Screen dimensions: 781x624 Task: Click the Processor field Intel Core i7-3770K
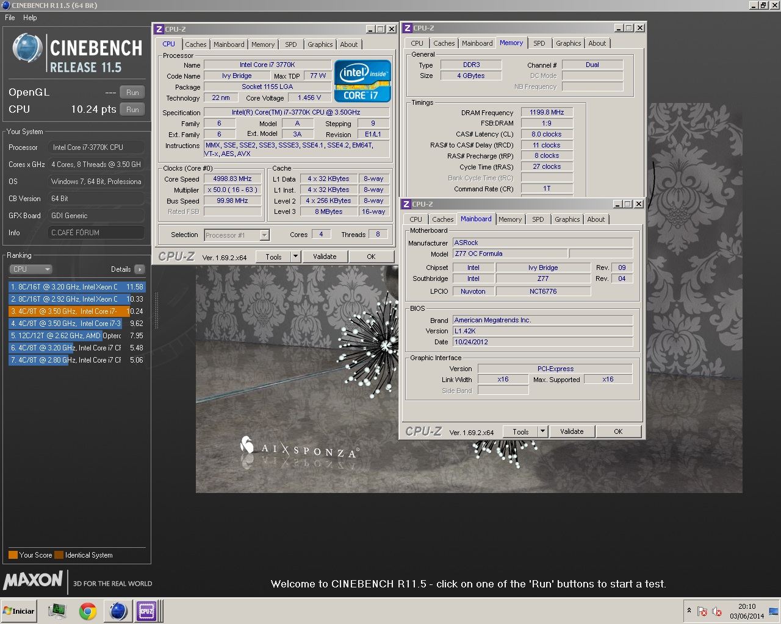pyautogui.click(x=96, y=147)
